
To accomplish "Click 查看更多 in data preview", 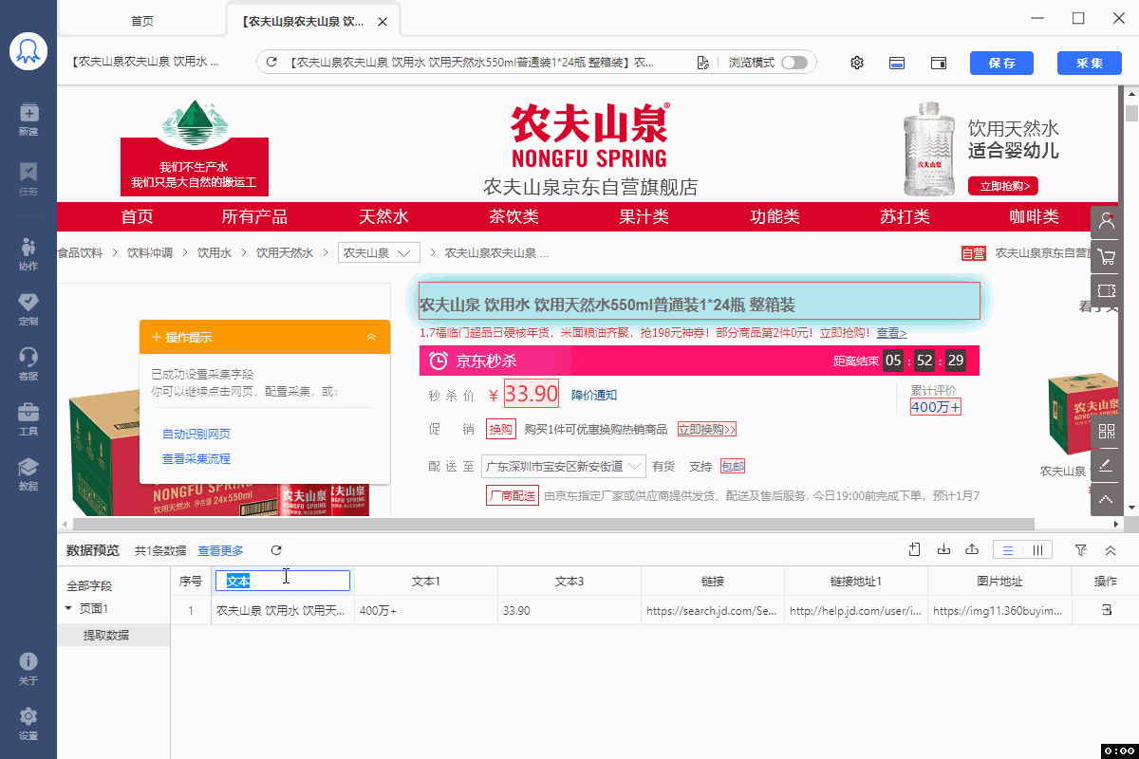I will (220, 550).
